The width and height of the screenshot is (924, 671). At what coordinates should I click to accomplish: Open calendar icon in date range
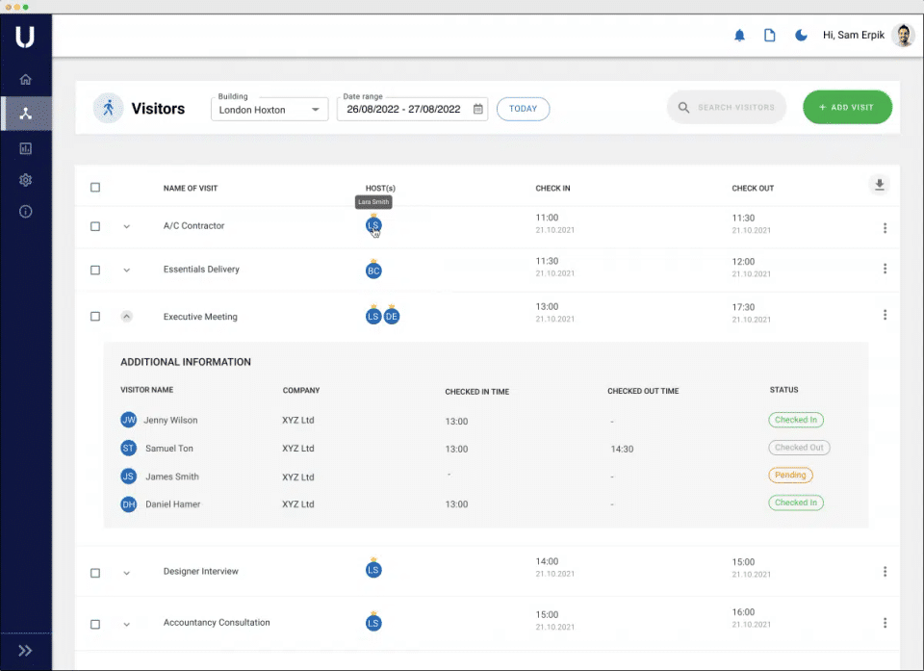click(x=478, y=109)
